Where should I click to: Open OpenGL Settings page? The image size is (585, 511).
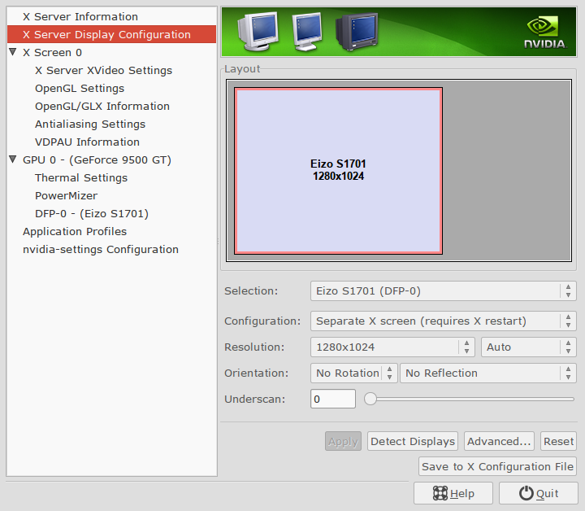[x=80, y=88]
